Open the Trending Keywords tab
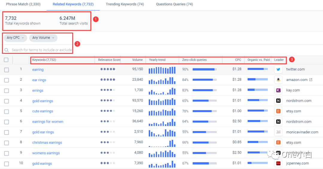Image resolution: width=323 pixels, height=169 pixels. point(125,4)
